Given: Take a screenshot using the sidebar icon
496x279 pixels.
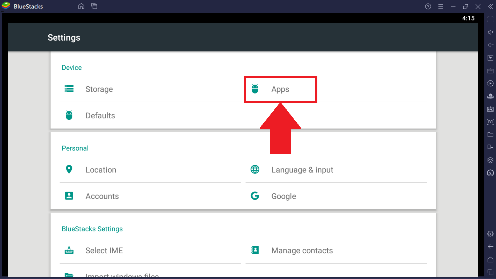Looking at the screenshot, I should pos(490,122).
